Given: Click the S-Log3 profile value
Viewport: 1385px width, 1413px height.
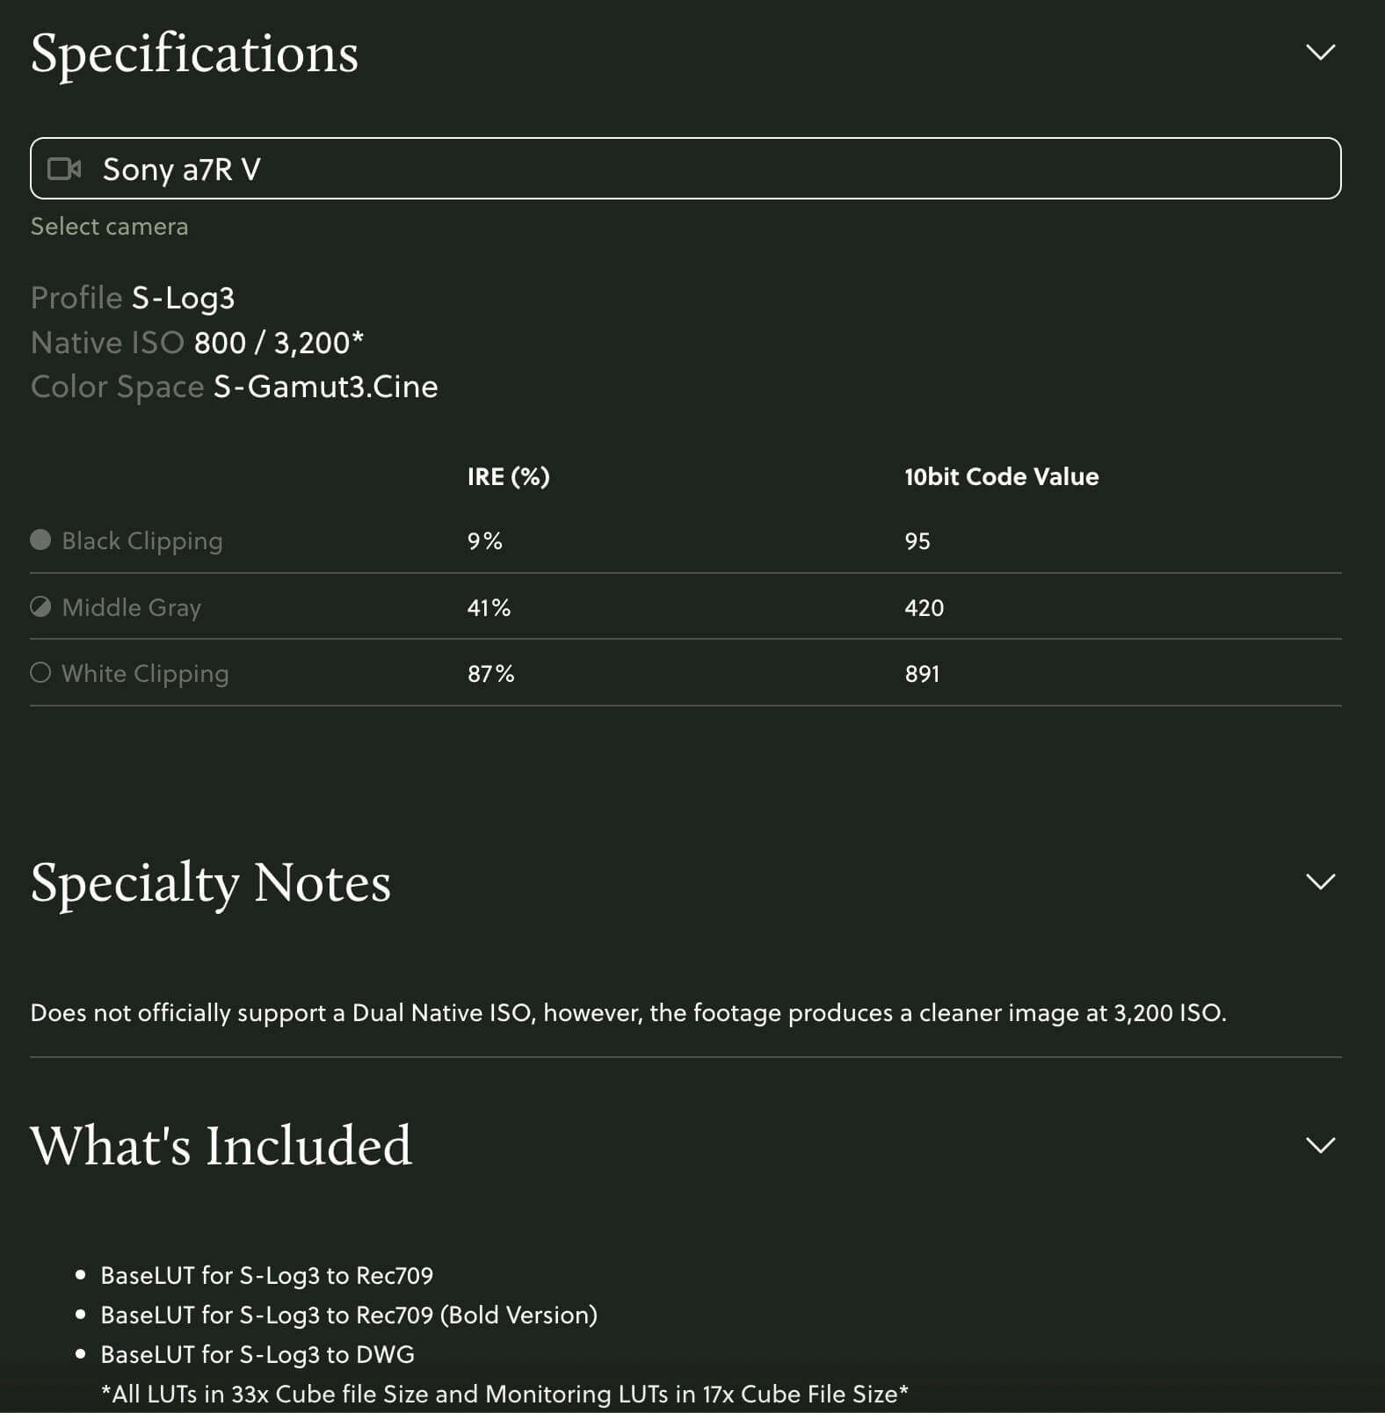Looking at the screenshot, I should 183,298.
